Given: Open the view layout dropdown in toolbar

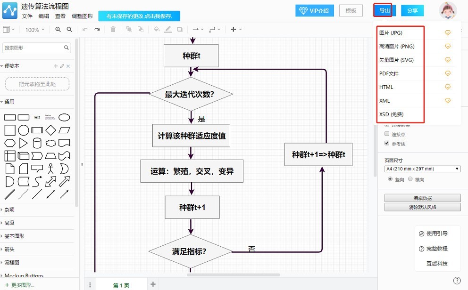Looking at the screenshot, I should 8,29.
